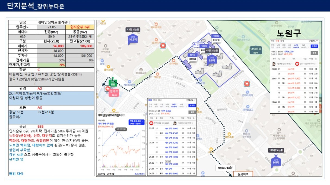Click the 서울부동산 agent avatar in the 전세 panel

(x=273, y=64)
